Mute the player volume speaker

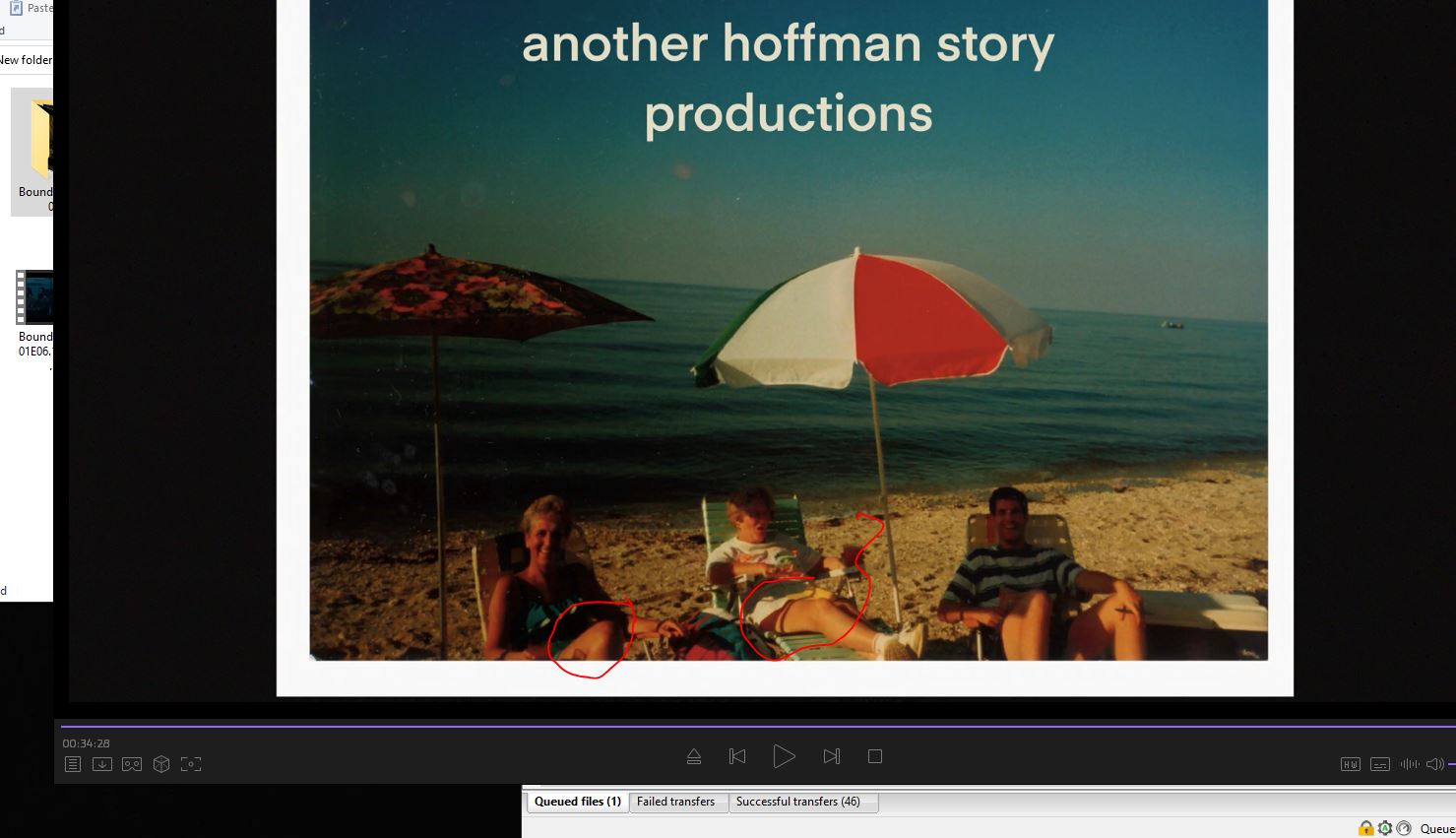pos(1435,764)
